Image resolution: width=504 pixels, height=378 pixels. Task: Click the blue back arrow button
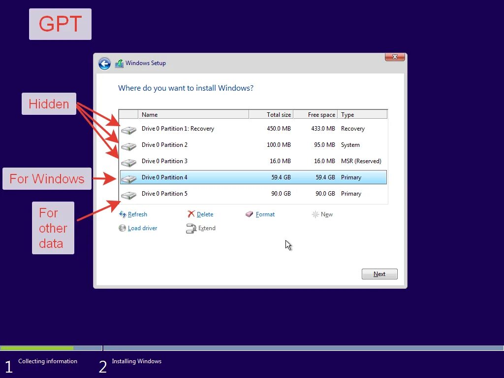(x=104, y=64)
